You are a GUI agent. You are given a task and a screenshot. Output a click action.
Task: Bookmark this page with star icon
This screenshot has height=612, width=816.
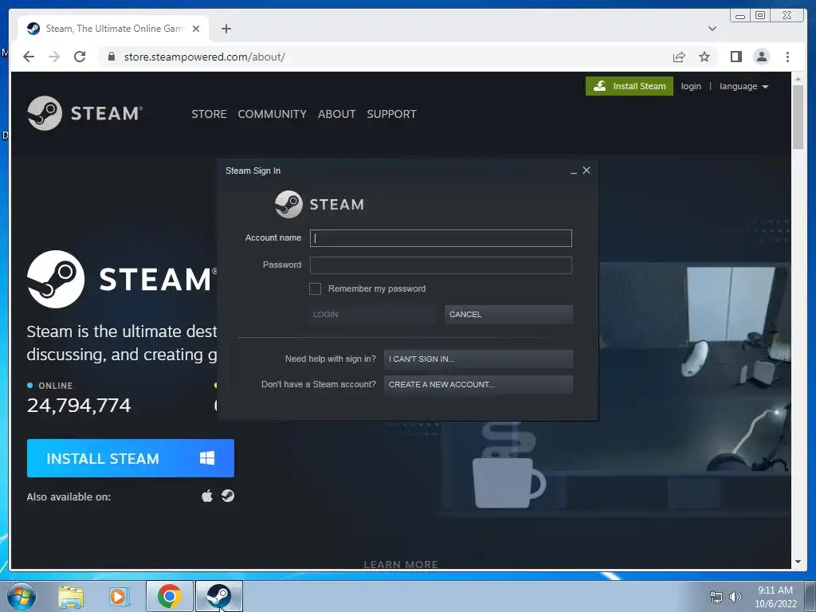tap(704, 57)
